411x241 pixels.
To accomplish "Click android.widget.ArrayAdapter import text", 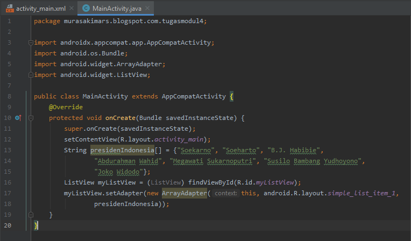I will pyautogui.click(x=111, y=64).
